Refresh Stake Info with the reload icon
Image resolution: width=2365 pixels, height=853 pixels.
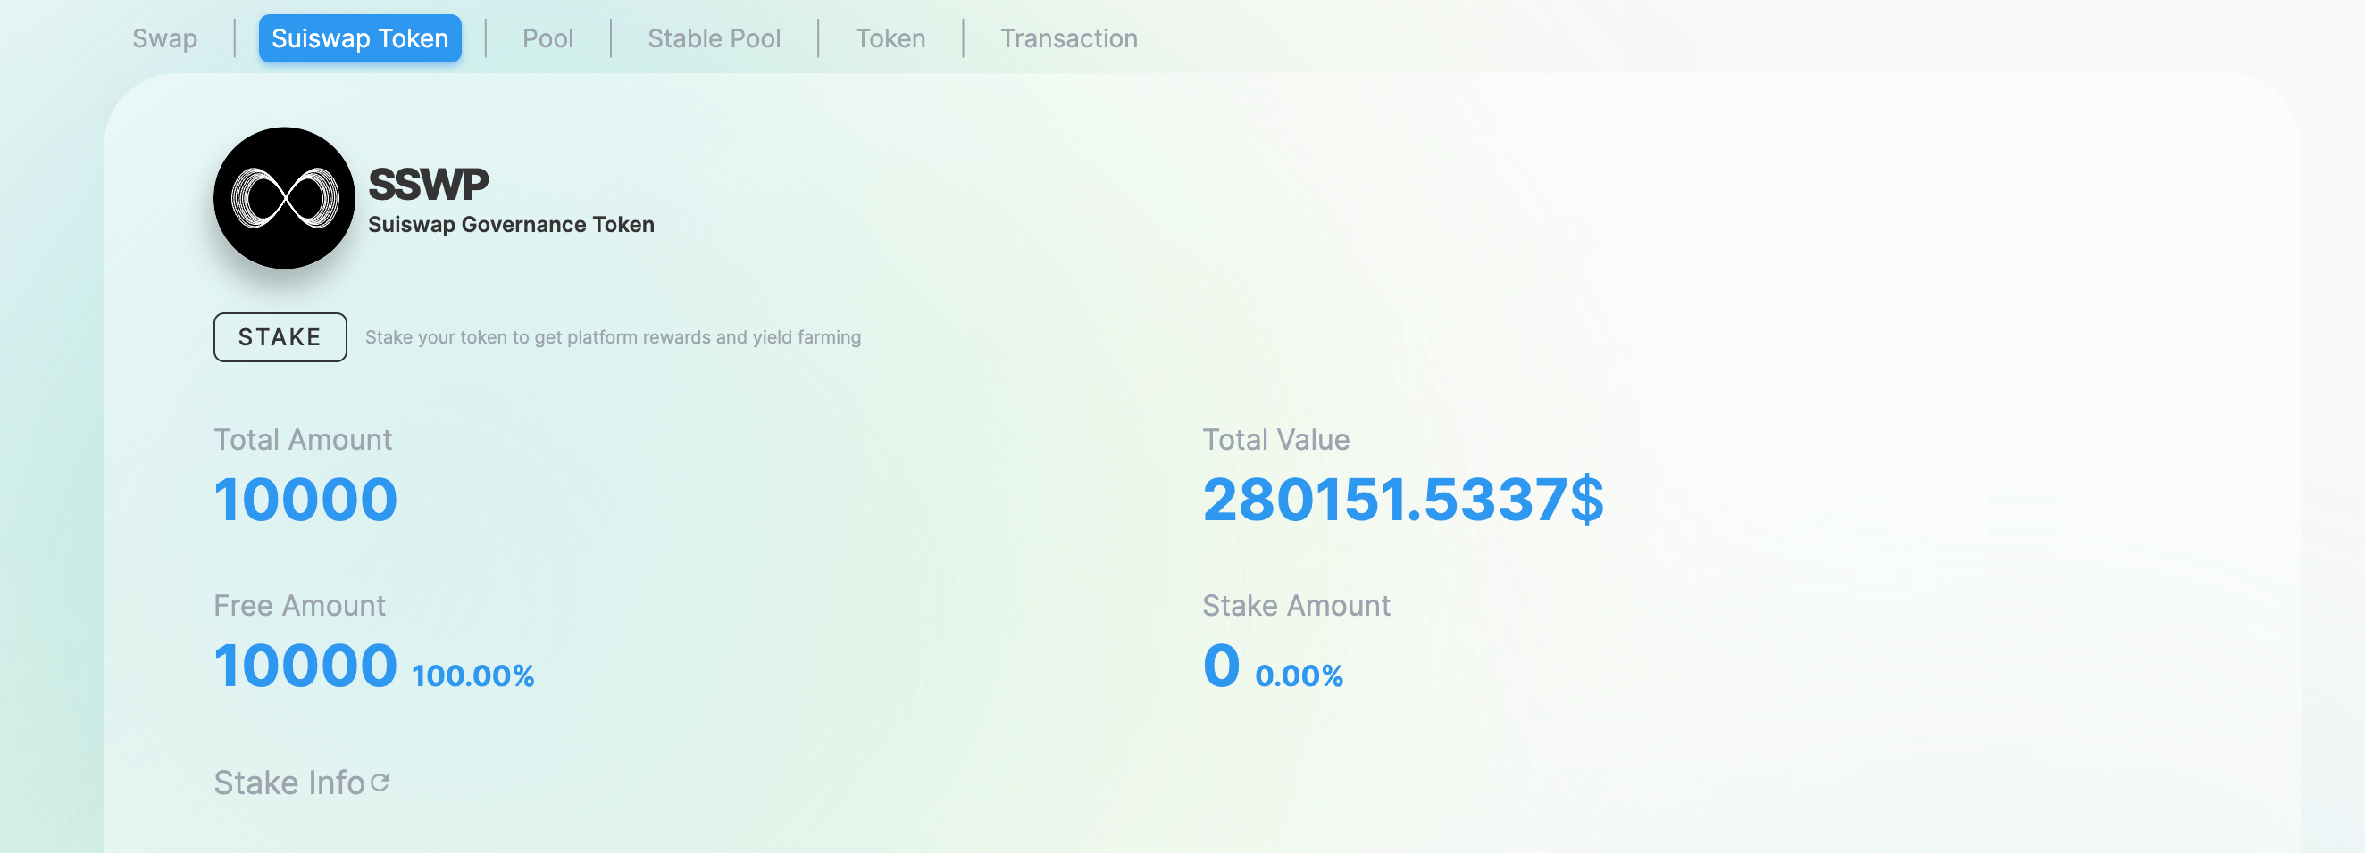click(x=380, y=783)
